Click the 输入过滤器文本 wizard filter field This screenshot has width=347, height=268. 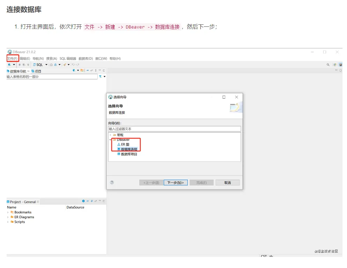click(175, 129)
